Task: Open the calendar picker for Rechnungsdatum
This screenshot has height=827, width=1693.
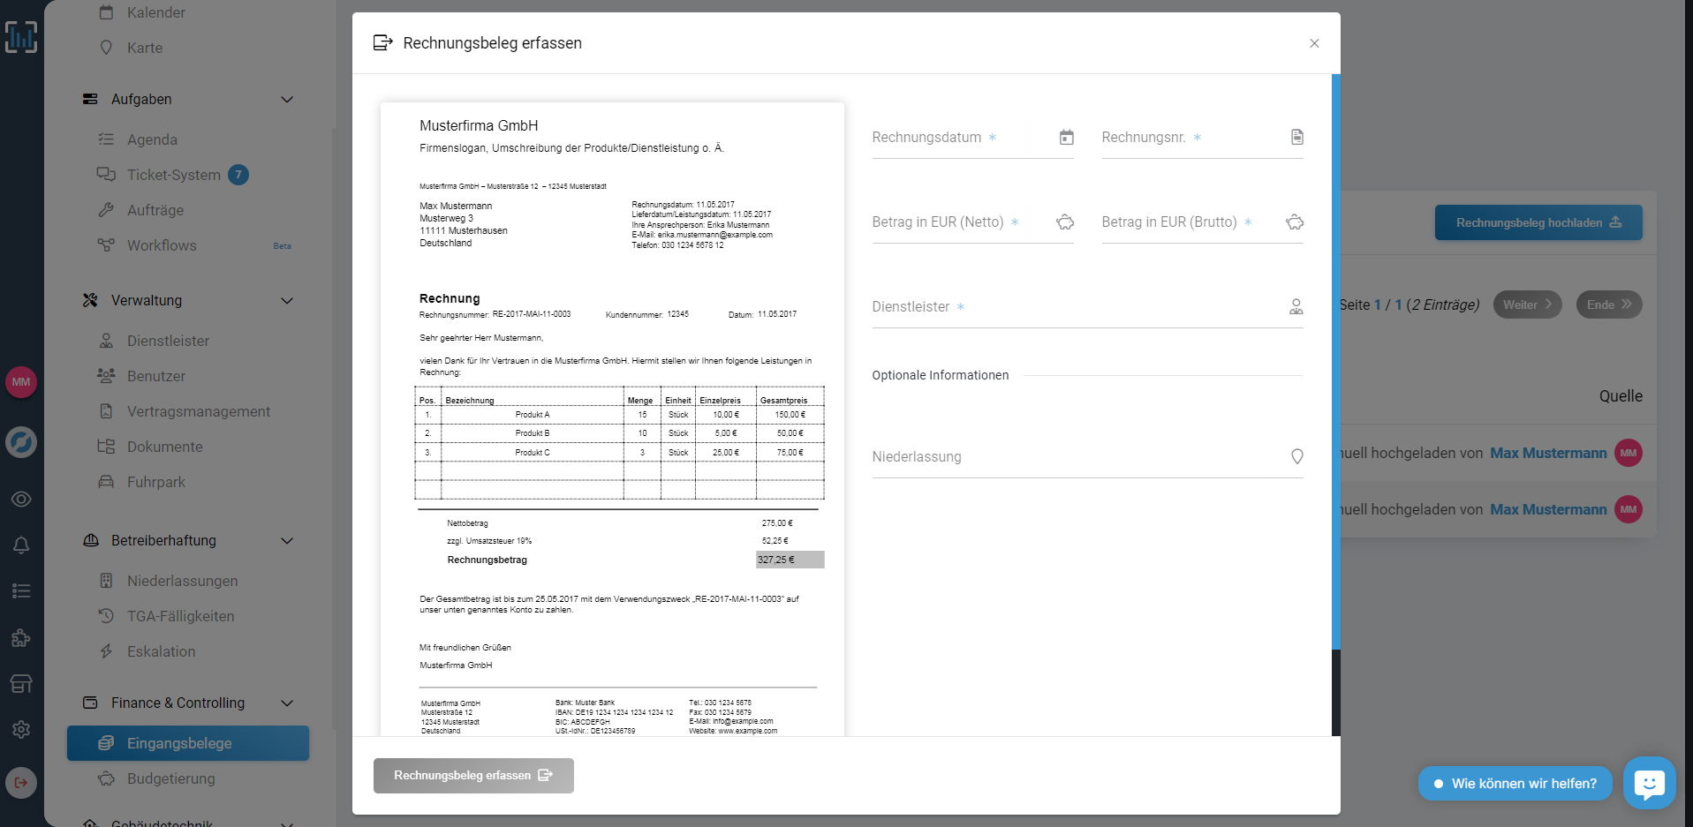Action: coord(1066,137)
